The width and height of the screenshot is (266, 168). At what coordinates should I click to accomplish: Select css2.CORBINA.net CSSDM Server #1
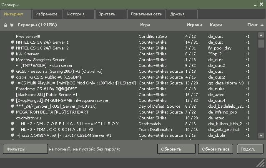(129, 135)
